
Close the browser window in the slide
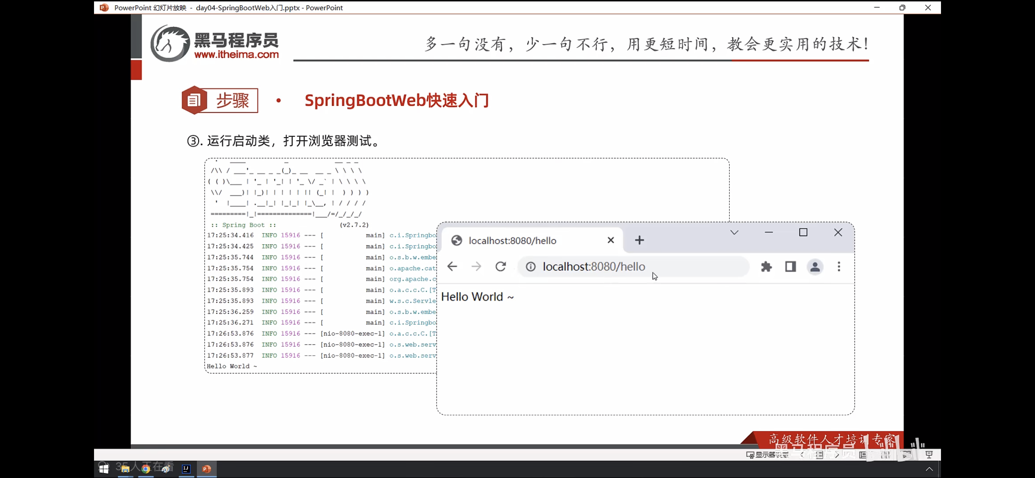pos(838,232)
